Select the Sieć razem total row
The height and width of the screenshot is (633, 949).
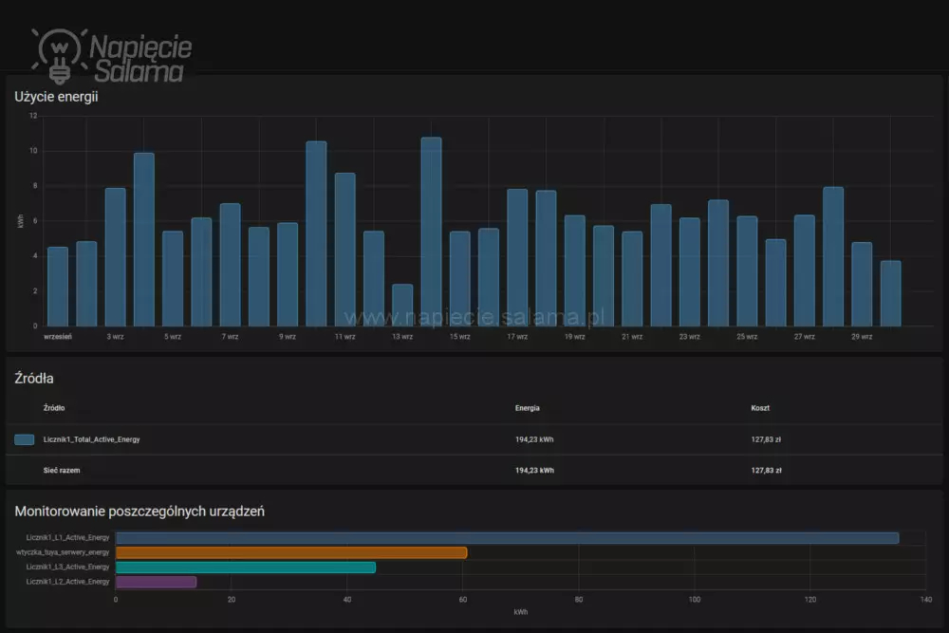tap(62, 470)
